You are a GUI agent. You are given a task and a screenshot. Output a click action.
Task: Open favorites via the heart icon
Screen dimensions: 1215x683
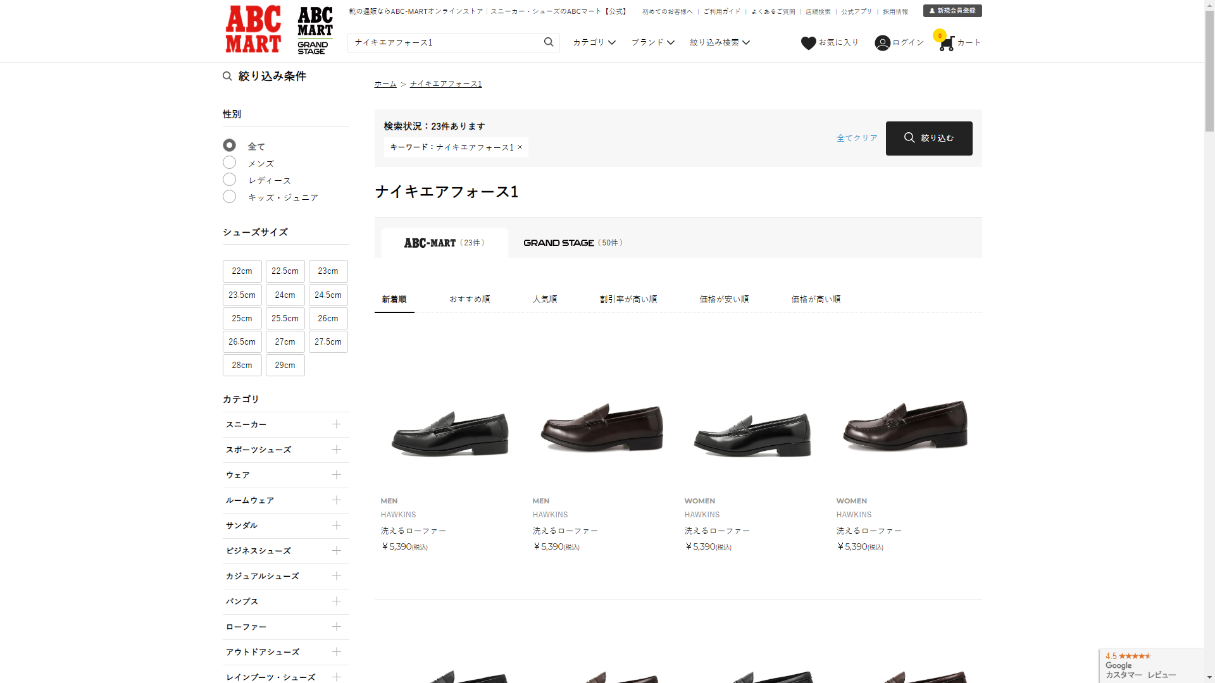(x=808, y=43)
